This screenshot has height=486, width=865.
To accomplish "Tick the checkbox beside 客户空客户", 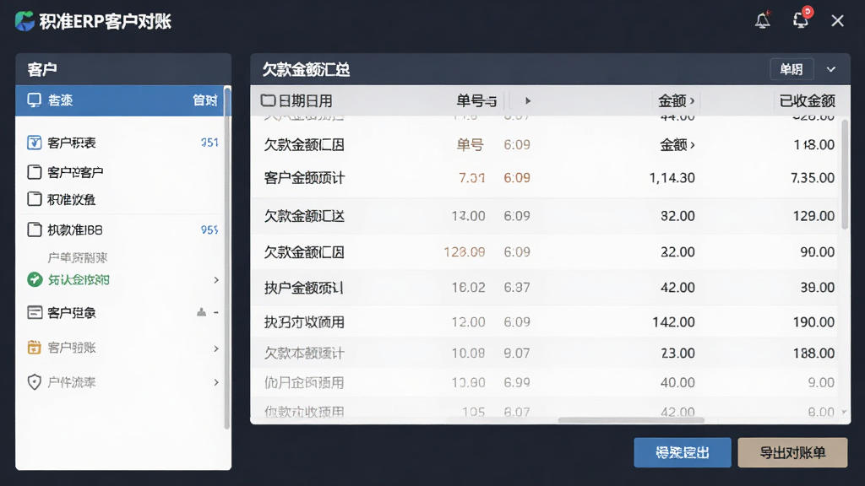I will 34,172.
